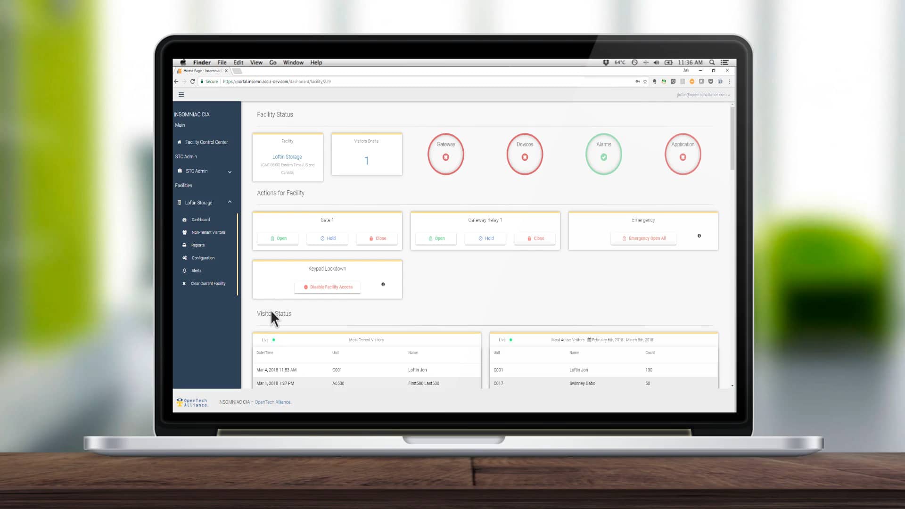Click the Gateway status indicator circle
Screen dimensions: 905x509
pyautogui.click(x=445, y=154)
